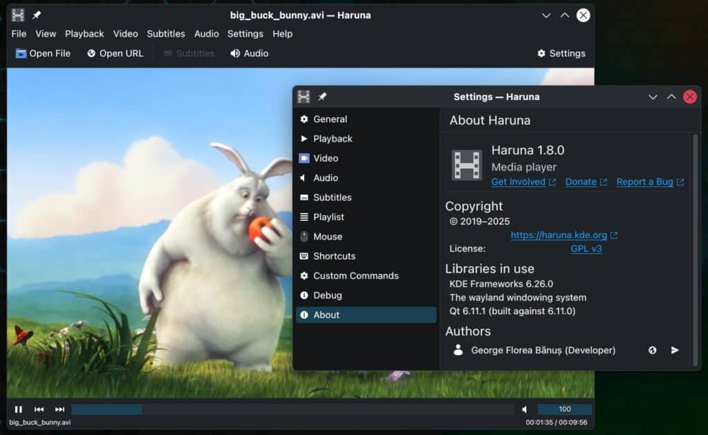Viewport: 708px width, 435px height.
Task: Open the Audio menu in menu bar
Action: tap(206, 34)
